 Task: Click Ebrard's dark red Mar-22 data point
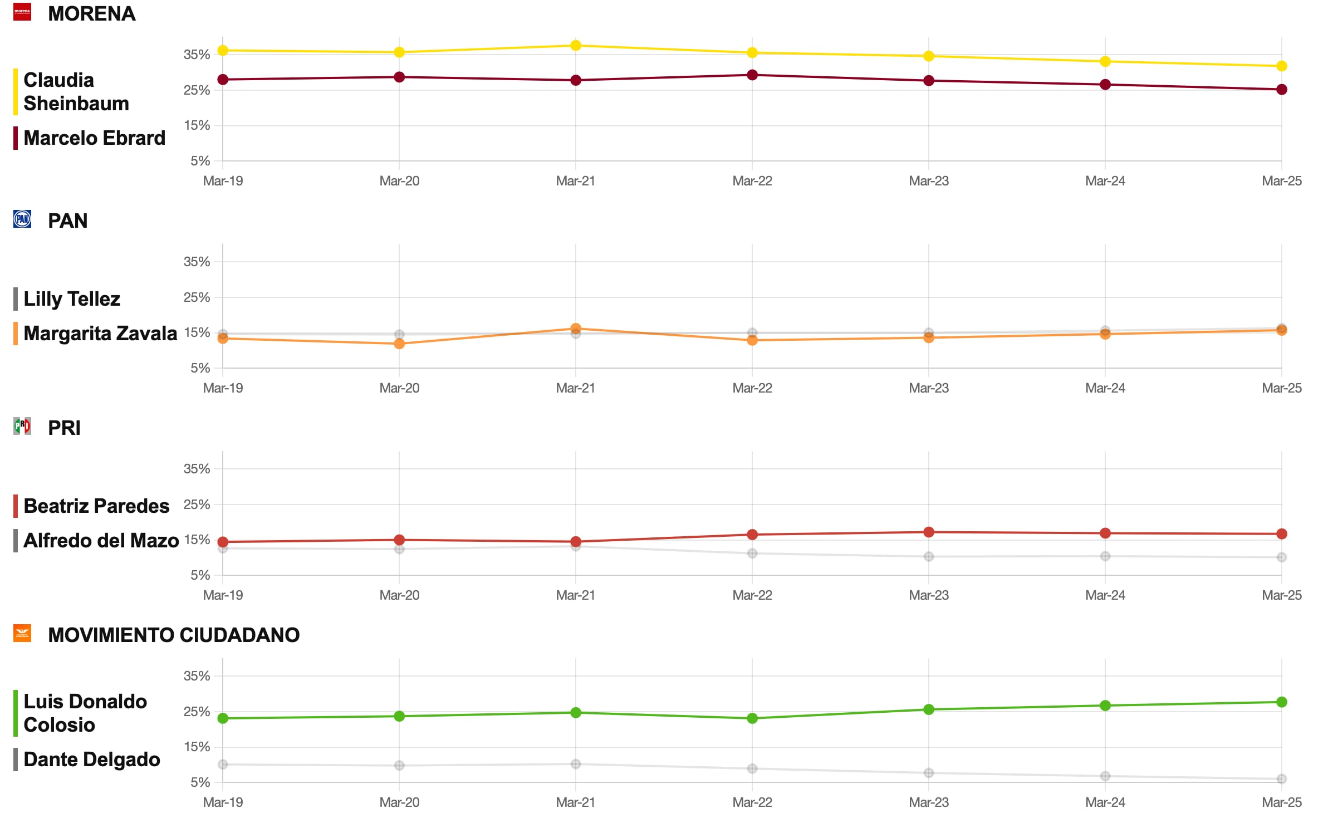point(752,75)
